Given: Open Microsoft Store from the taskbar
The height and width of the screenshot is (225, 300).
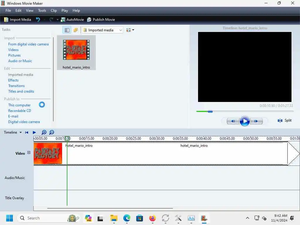Looking at the screenshot, I should click(139, 218).
